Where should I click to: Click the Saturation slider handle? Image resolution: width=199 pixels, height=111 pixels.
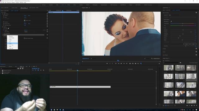click(x=186, y=46)
